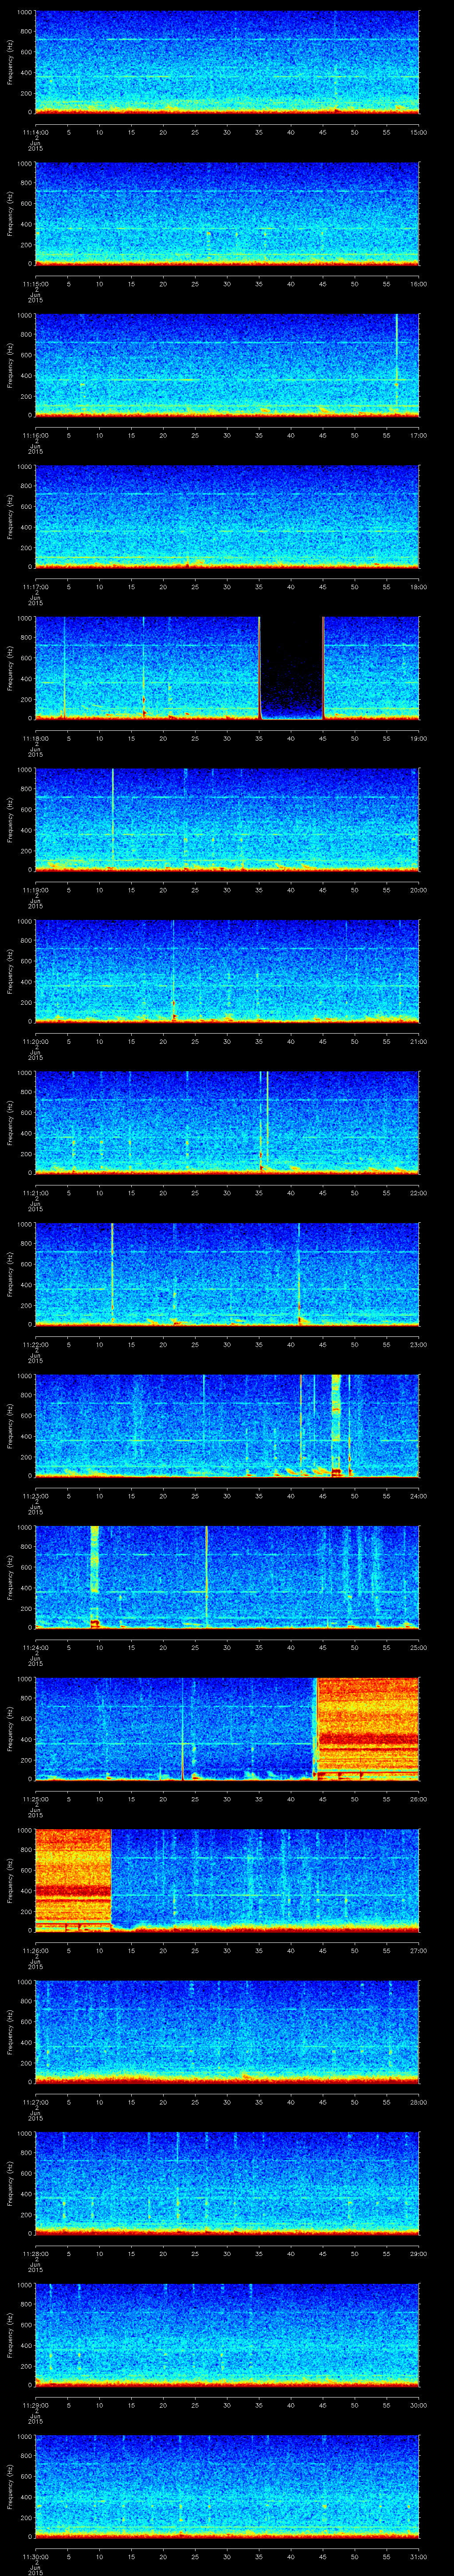The height and width of the screenshot is (2576, 454).
Task: Click the Frequency (Hz) label of the 11:18:00 spectrogram
Action: pyautogui.click(x=10, y=668)
